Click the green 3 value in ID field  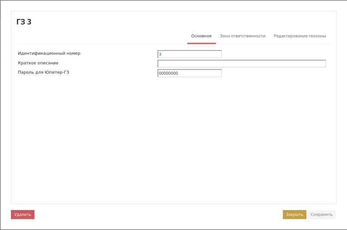pos(160,55)
